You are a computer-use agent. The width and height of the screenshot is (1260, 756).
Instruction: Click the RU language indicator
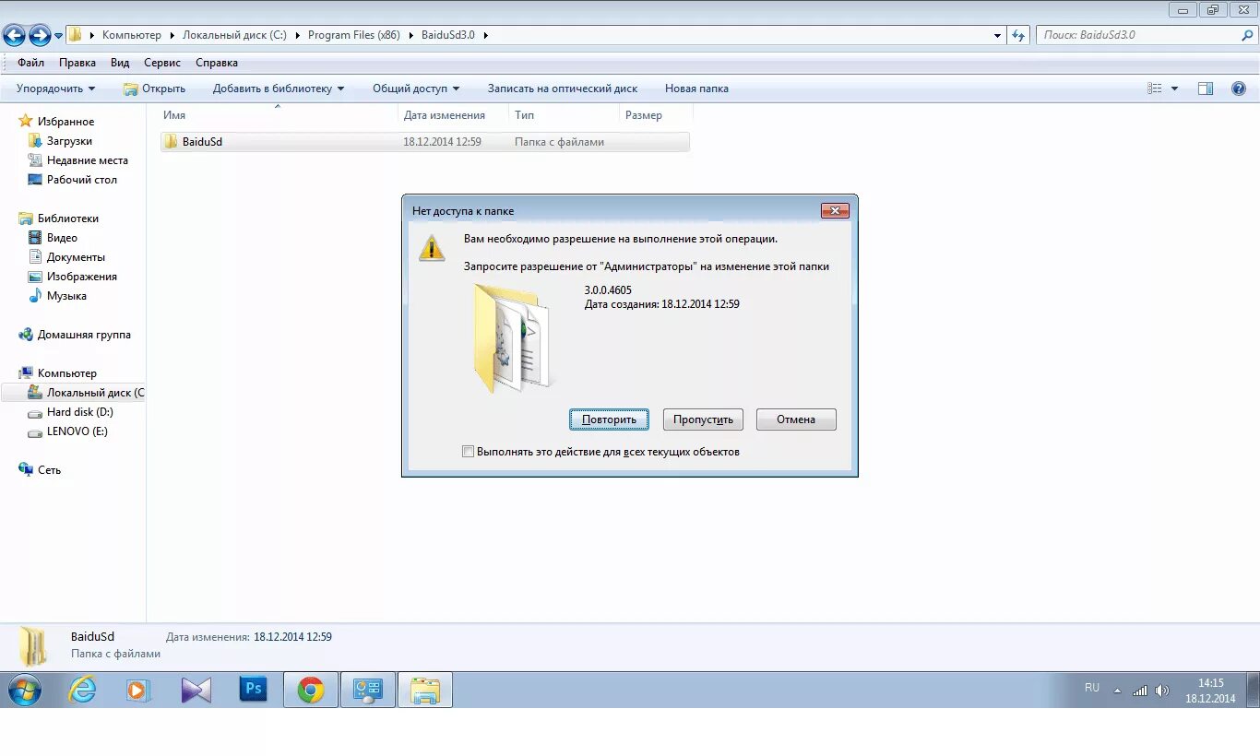pos(1092,688)
